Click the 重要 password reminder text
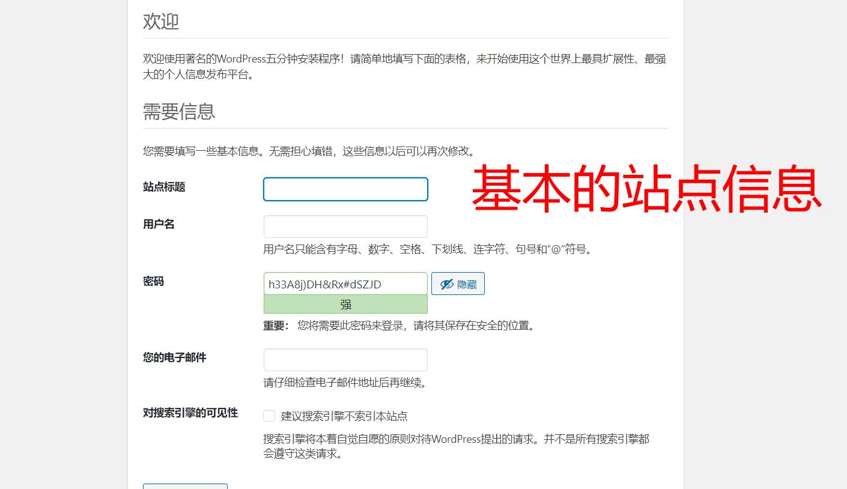This screenshot has width=847, height=489. tap(399, 326)
